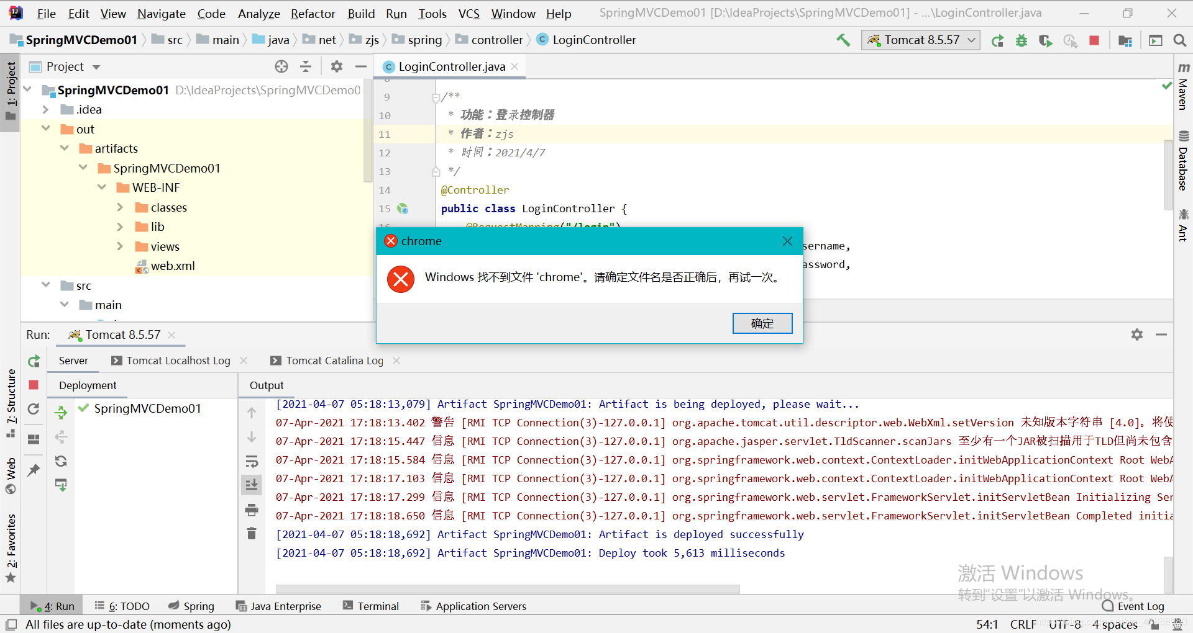Collapse the SpringMVCDemo01 root node
The height and width of the screenshot is (633, 1193).
(27, 90)
